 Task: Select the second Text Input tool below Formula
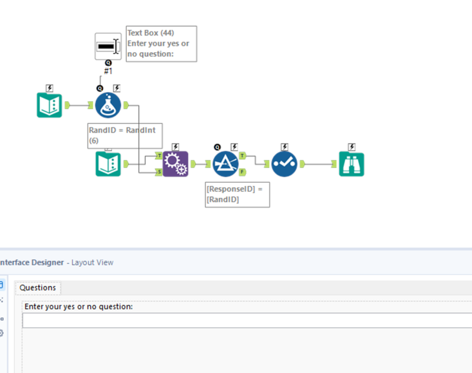[x=108, y=164]
